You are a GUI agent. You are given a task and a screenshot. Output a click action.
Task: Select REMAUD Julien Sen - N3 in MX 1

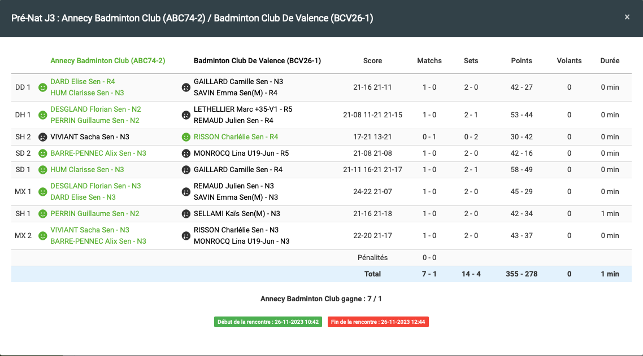coord(234,186)
